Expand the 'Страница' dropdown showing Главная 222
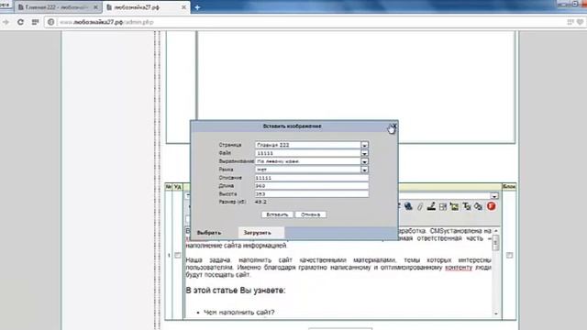This screenshot has width=587, height=330. pyautogui.click(x=365, y=145)
